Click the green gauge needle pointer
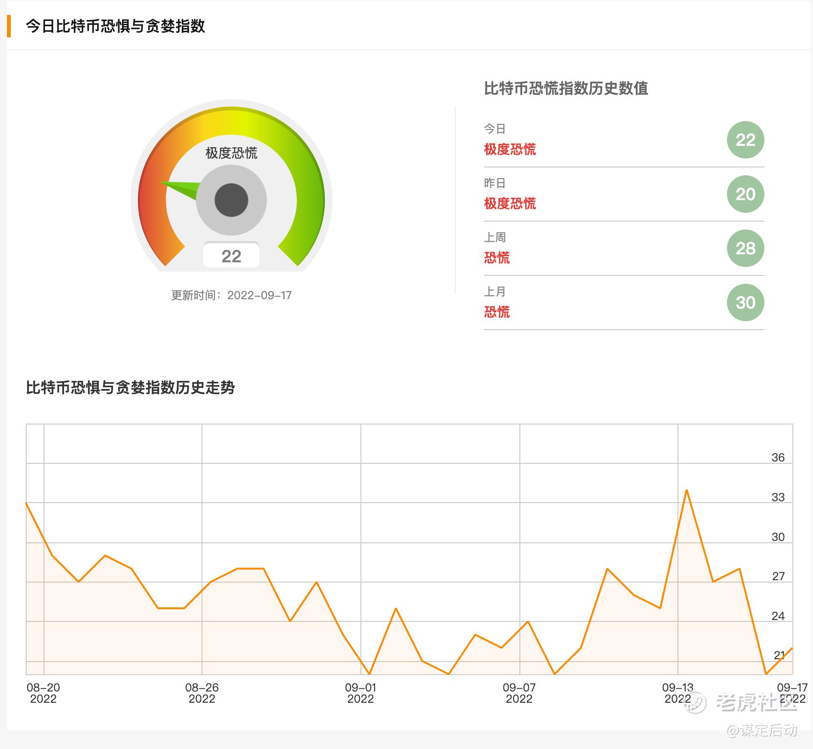 coord(179,189)
